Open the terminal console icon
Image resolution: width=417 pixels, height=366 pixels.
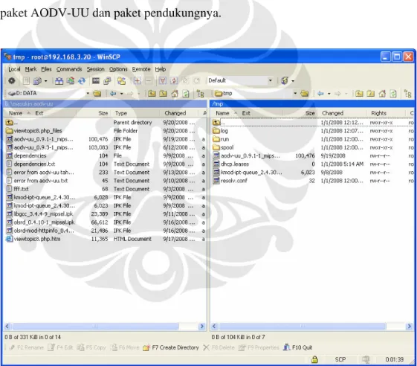pos(96,80)
